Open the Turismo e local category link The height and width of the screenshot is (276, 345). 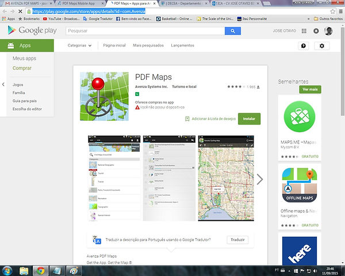pos(184,87)
